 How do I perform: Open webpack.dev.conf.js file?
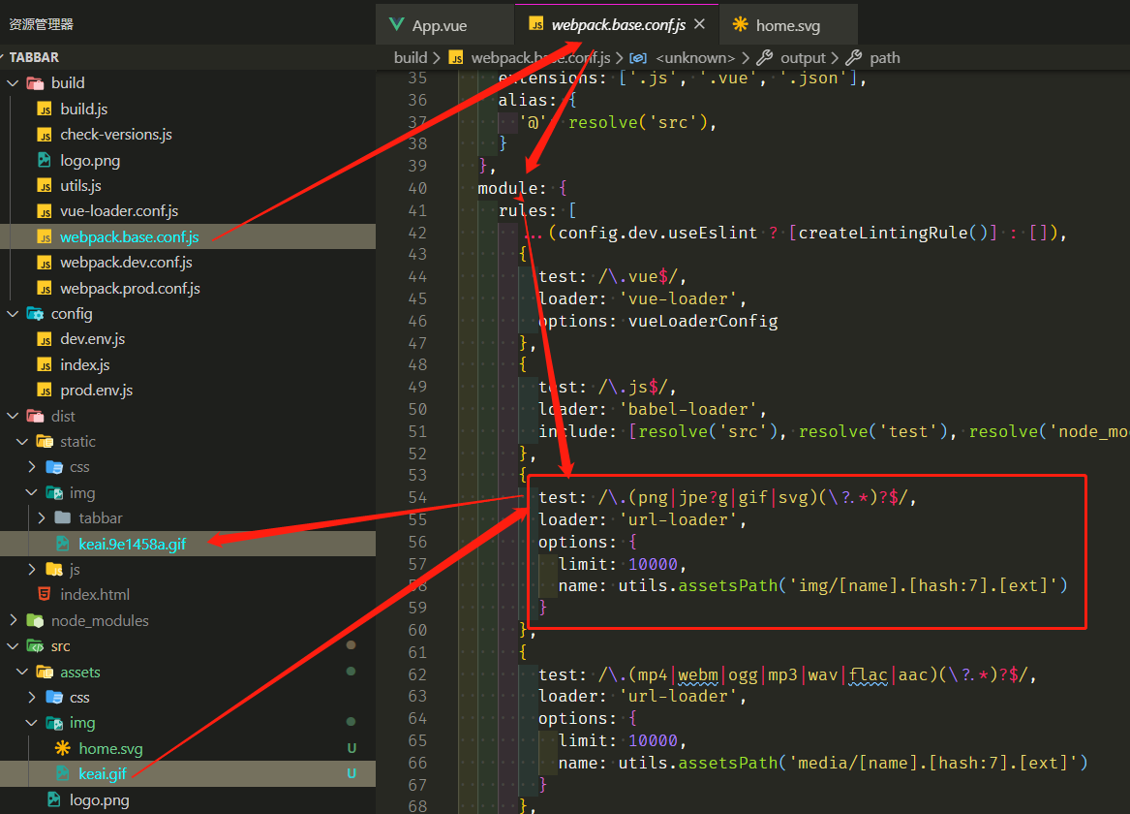click(126, 263)
